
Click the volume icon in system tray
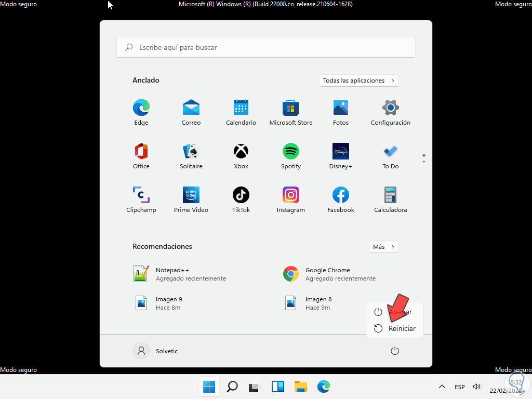[x=477, y=387]
